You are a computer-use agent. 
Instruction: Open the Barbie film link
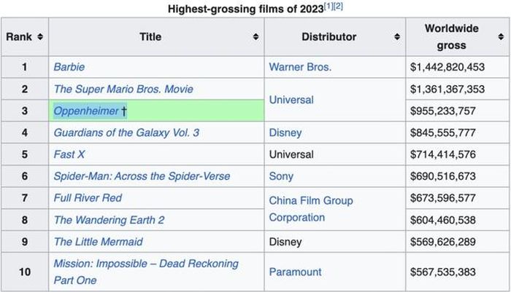(x=69, y=67)
